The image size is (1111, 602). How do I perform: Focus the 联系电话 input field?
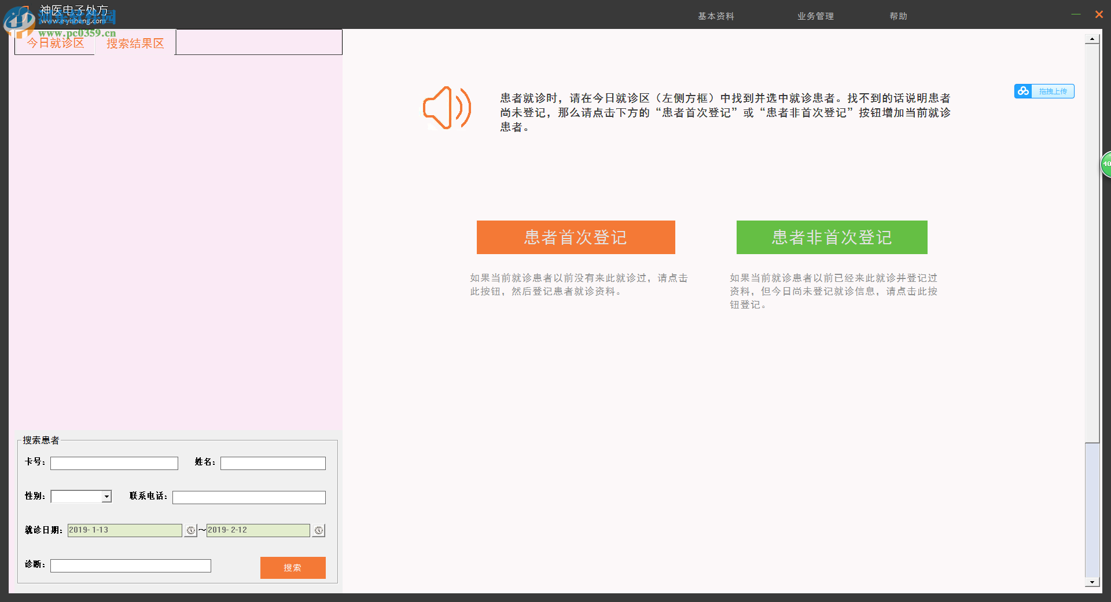[x=249, y=497]
